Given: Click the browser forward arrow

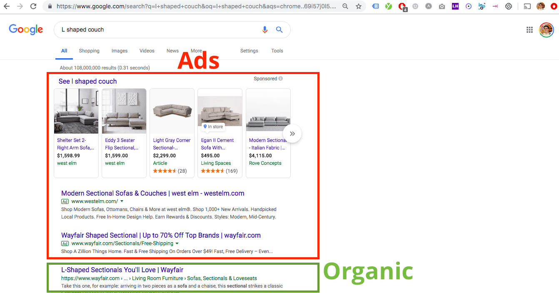Looking at the screenshot, I should (x=20, y=6).
